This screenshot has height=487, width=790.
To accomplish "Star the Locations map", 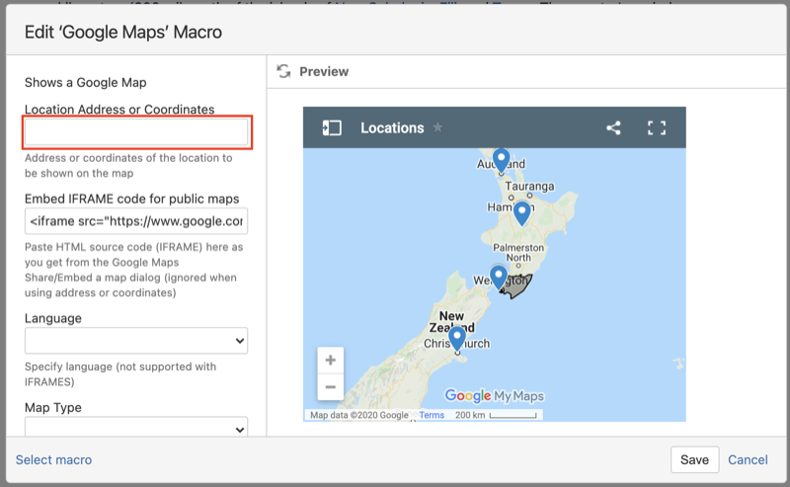I will point(437,127).
